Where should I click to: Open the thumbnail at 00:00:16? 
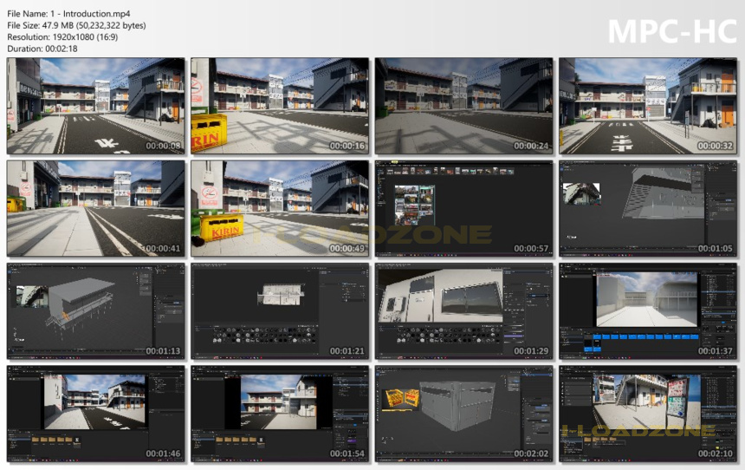(280, 106)
